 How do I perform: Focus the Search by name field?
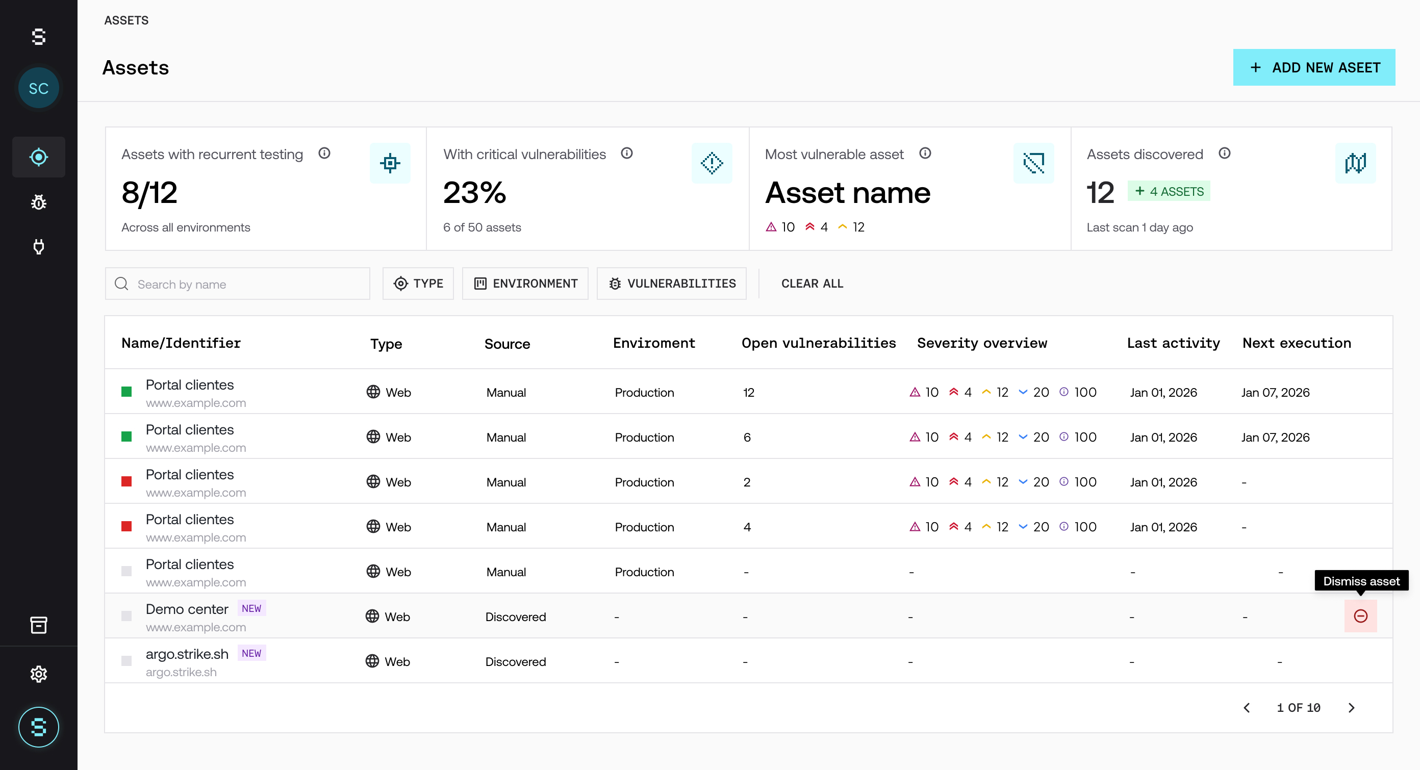click(237, 284)
